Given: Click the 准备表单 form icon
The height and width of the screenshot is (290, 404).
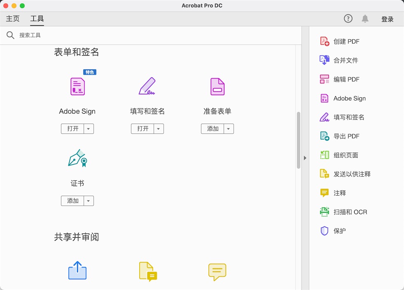Looking at the screenshot, I should pos(217,87).
